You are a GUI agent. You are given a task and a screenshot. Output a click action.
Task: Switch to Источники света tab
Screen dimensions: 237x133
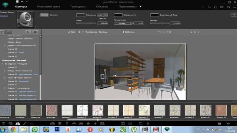(x=49, y=7)
